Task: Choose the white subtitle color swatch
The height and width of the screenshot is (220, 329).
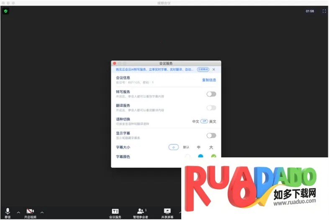Action: pos(188,157)
